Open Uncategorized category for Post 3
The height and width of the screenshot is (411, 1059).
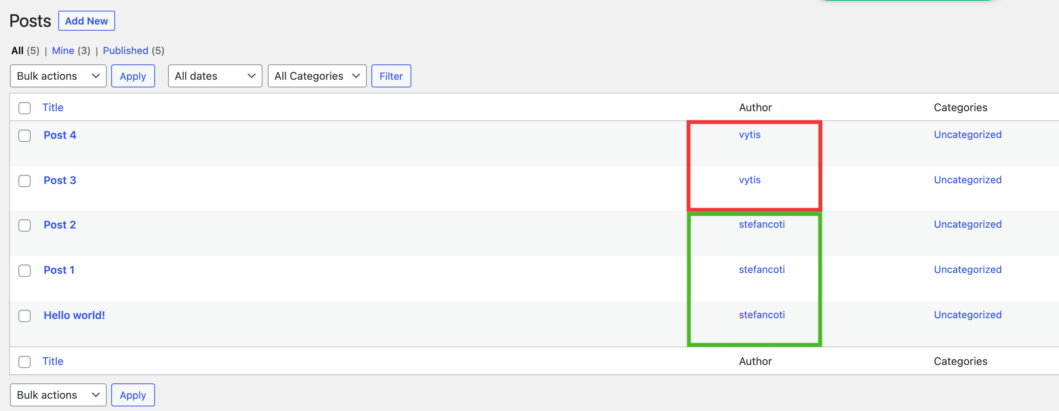pyautogui.click(x=967, y=180)
